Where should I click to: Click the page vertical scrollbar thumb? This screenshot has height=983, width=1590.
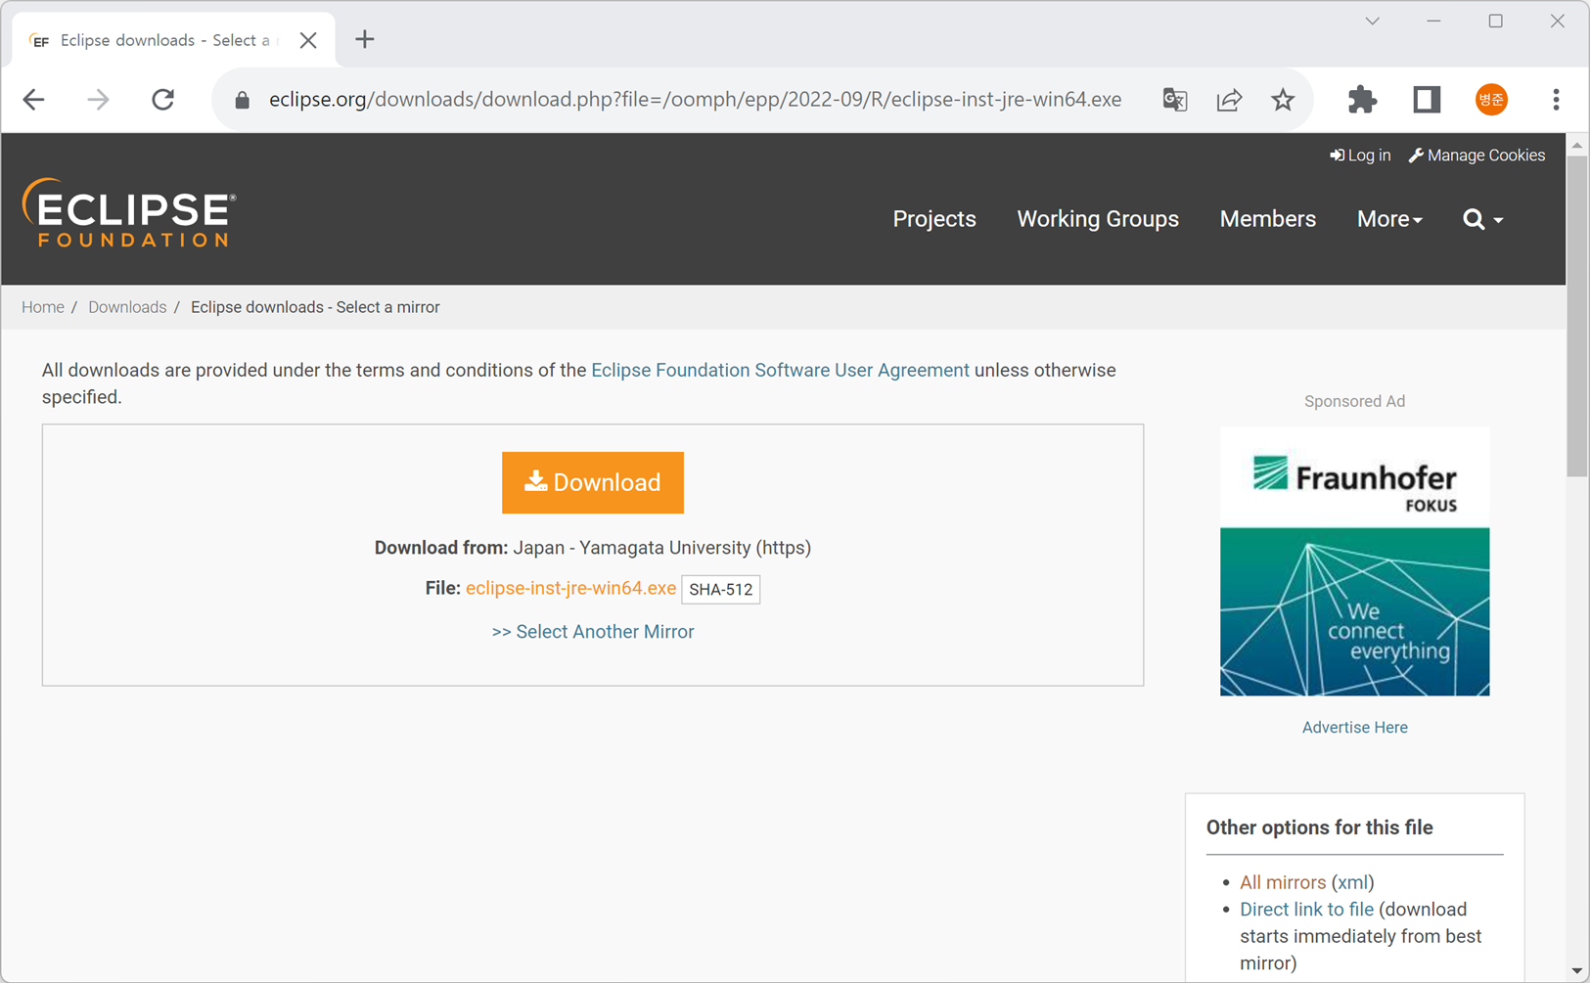pos(1576,316)
